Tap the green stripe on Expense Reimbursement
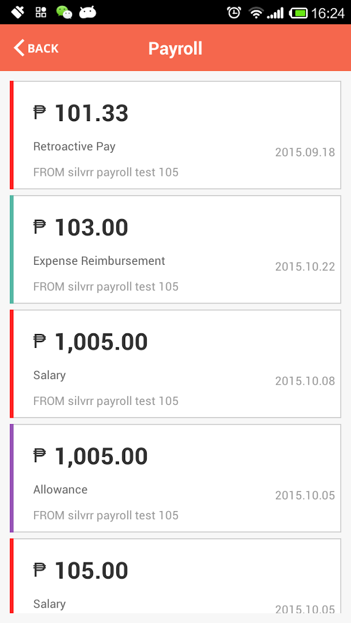 [x=12, y=249]
